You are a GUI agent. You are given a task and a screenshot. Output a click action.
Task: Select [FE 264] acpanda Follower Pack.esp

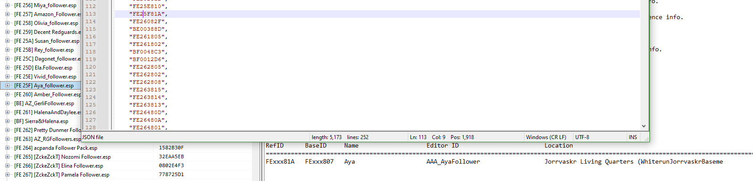tap(56, 148)
